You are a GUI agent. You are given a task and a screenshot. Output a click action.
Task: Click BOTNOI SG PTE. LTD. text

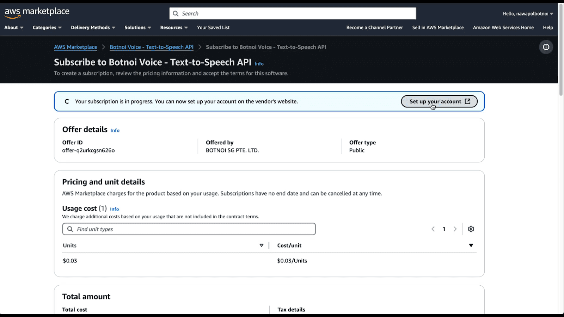tap(232, 150)
